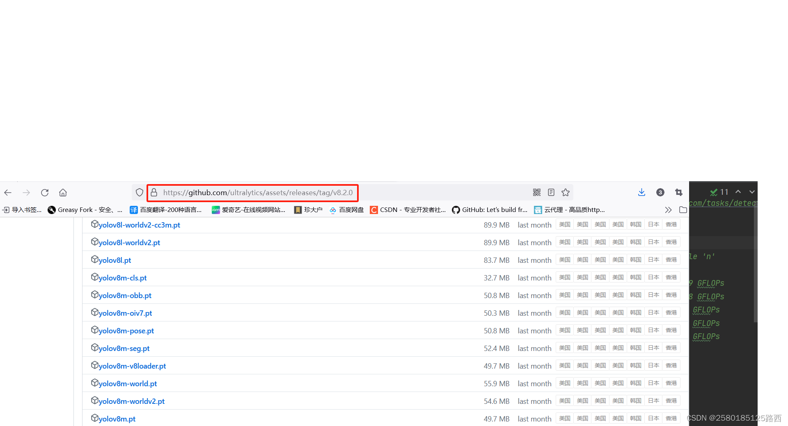Open the yolov8m-world.pt asset link
Viewport: 788px width, 426px height.
click(128, 384)
